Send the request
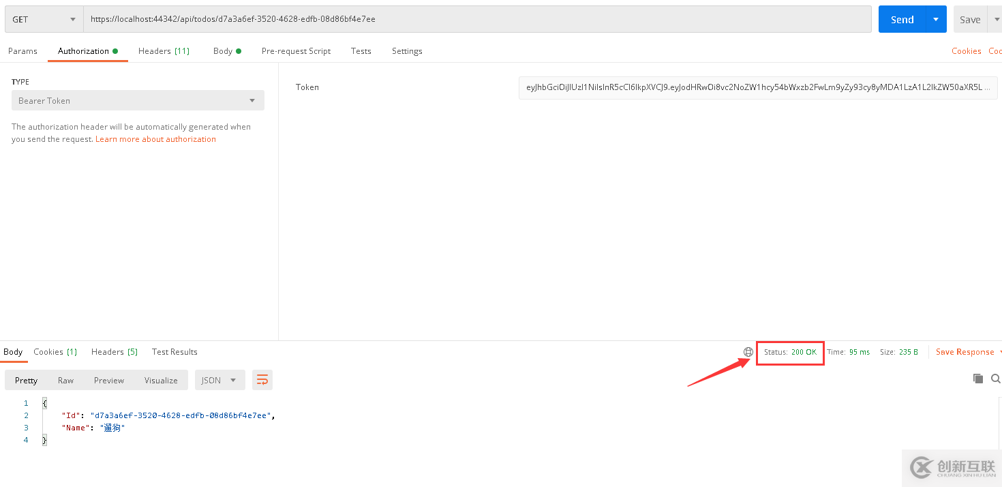This screenshot has height=487, width=1002. [x=902, y=19]
